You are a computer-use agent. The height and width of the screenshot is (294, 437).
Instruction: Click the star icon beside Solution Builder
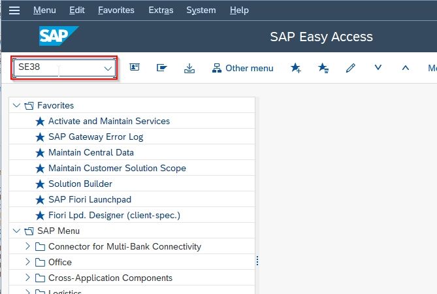(x=40, y=184)
